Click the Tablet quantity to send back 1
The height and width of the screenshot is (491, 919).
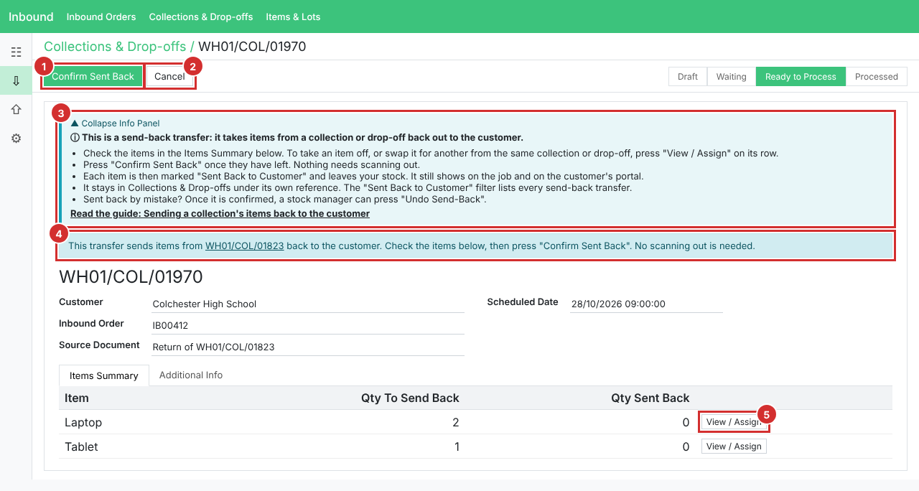[456, 446]
